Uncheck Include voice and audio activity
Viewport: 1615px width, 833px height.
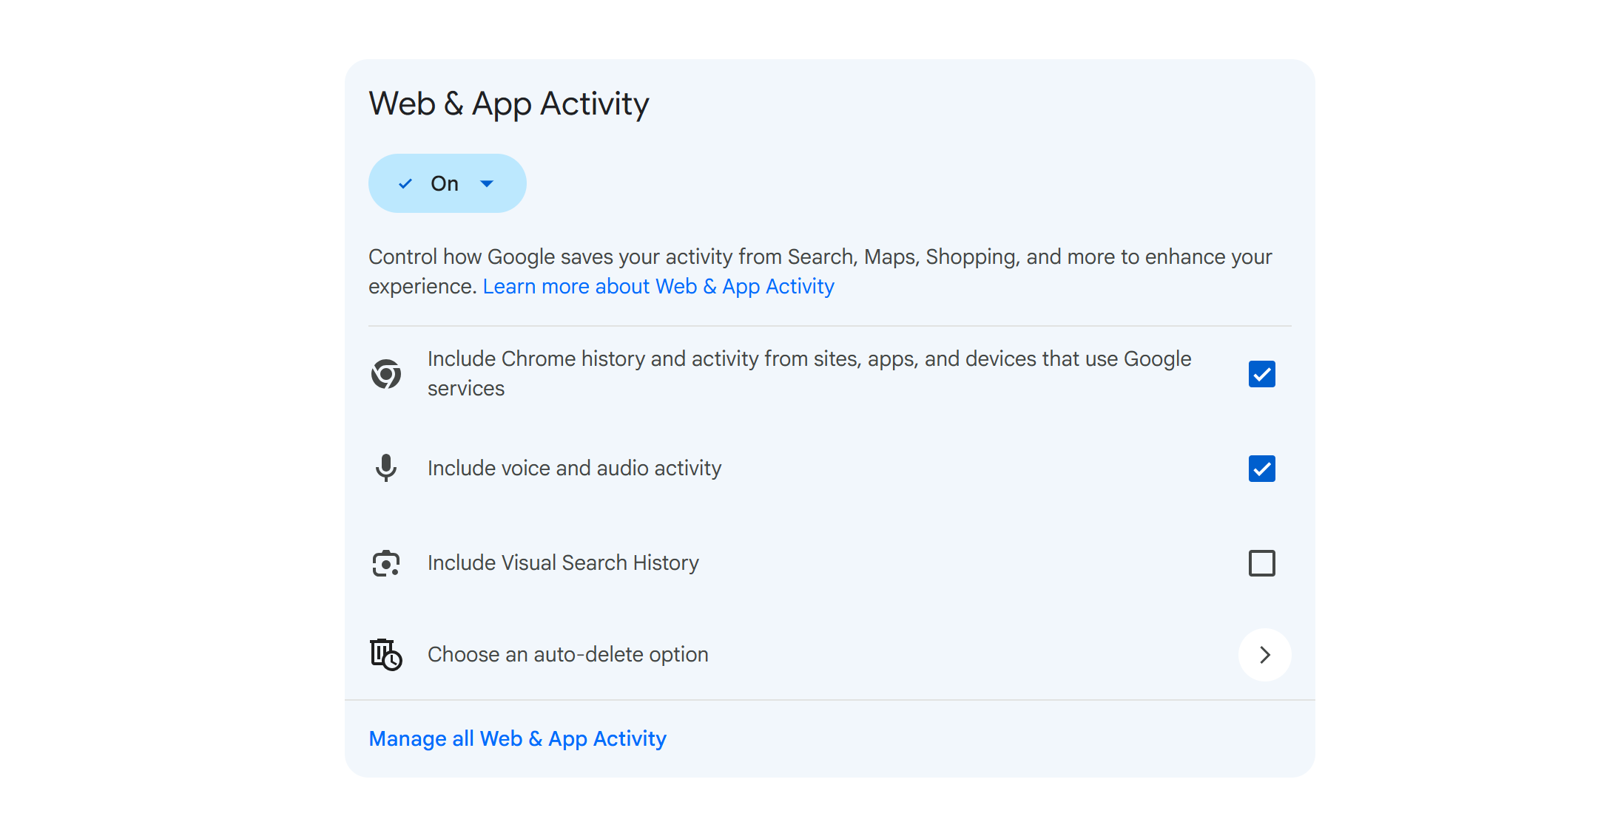[x=1262, y=469]
